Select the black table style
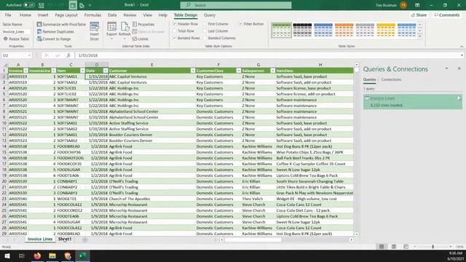The width and height of the screenshot is (466, 262). (302, 31)
